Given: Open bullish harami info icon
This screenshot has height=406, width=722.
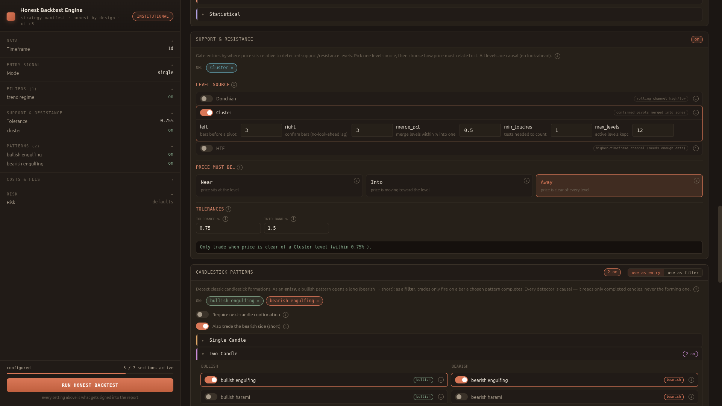Looking at the screenshot, I should coord(441,397).
